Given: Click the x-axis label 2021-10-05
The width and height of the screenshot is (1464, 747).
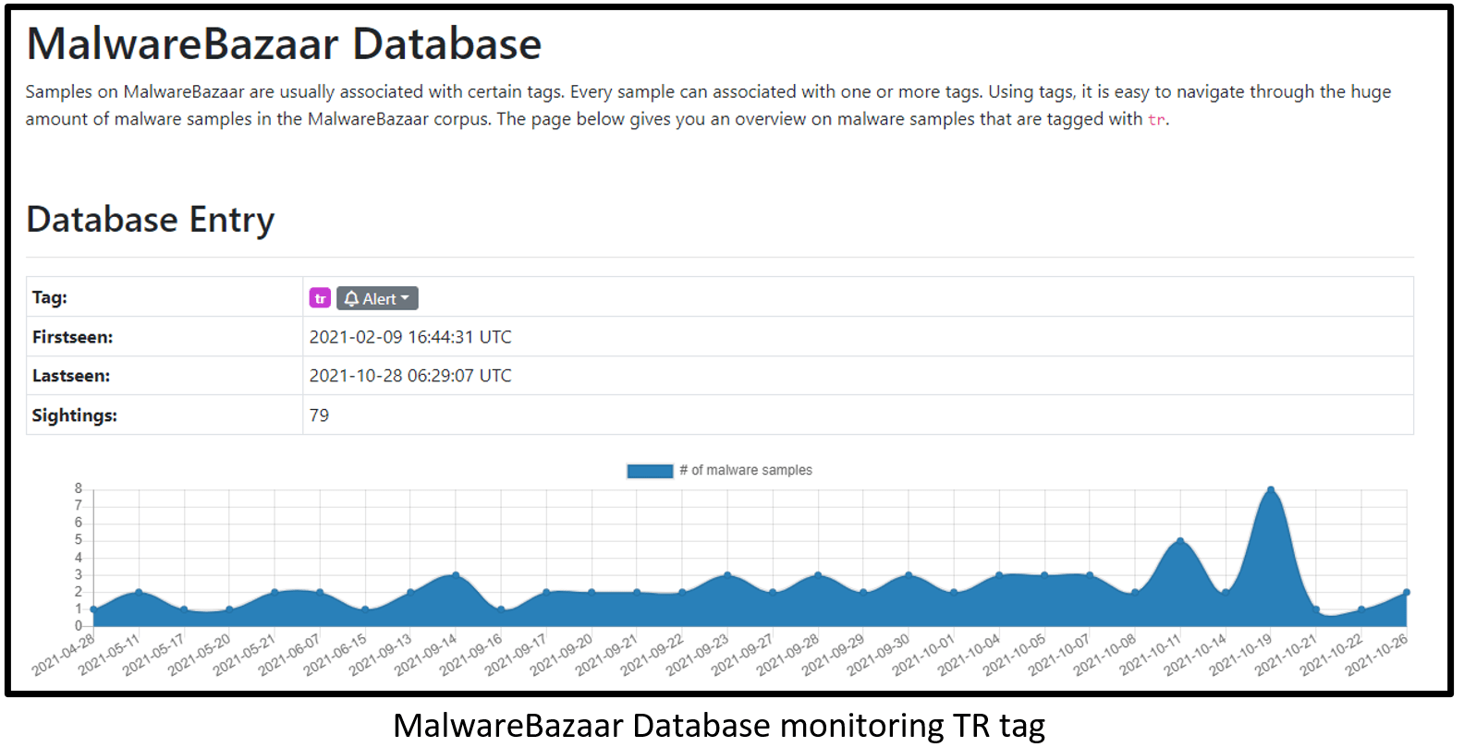Looking at the screenshot, I should (x=1015, y=654).
